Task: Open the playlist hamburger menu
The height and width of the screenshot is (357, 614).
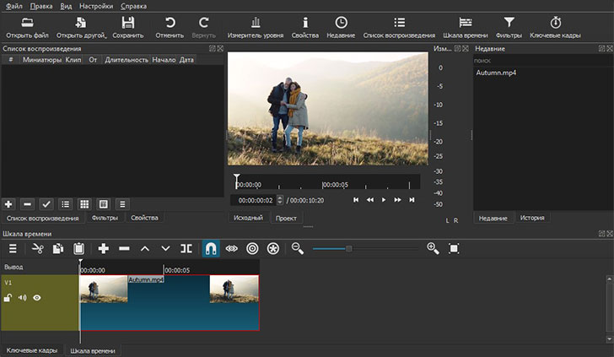Action: (x=122, y=203)
